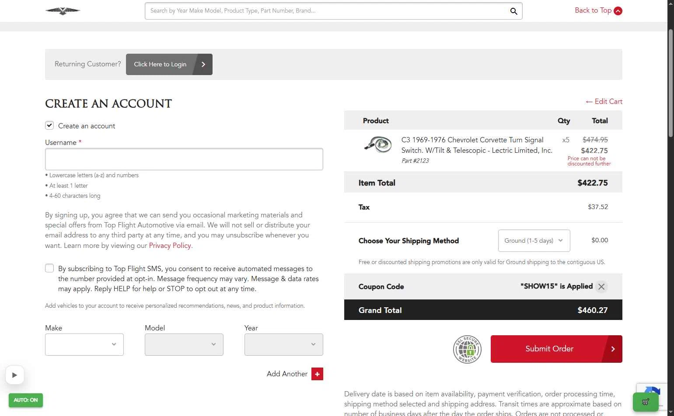Check the Top Flight SMS subscription checkbox
Image resolution: width=674 pixels, height=416 pixels.
(x=49, y=268)
